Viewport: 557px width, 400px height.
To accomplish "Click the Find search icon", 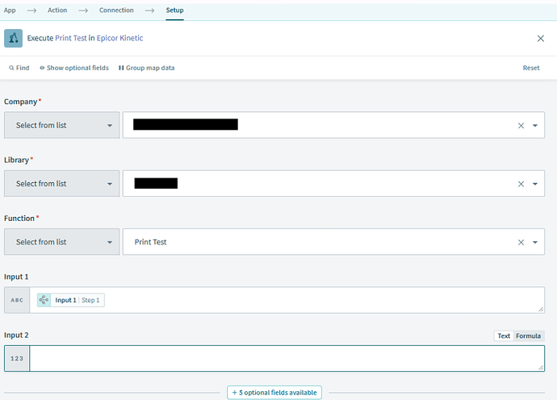I will coord(11,68).
